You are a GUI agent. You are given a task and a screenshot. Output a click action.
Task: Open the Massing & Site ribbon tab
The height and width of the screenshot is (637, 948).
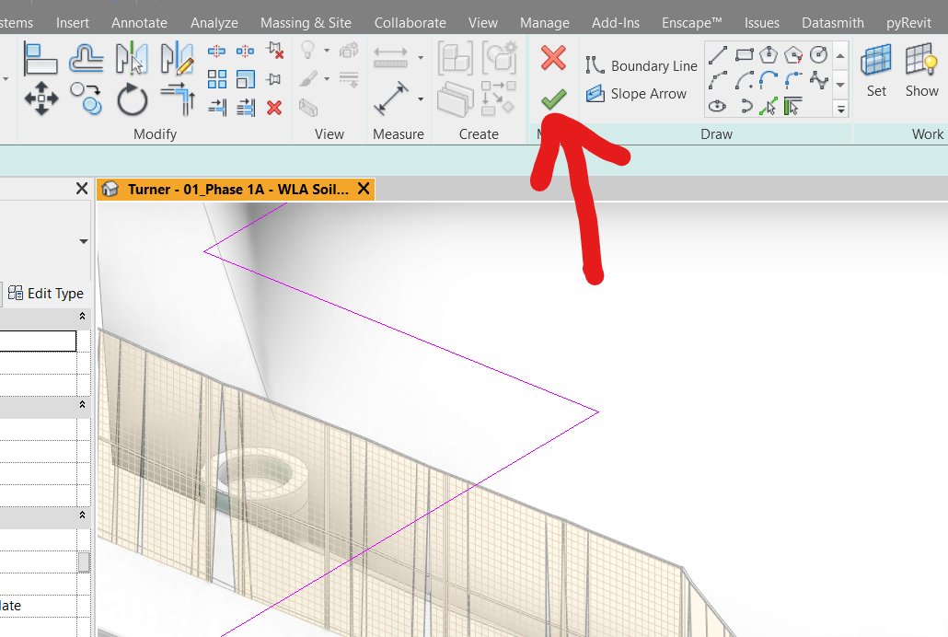tap(306, 23)
